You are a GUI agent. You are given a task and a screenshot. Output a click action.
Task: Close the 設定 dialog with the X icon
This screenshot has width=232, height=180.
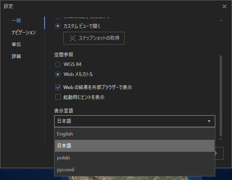tap(224, 6)
